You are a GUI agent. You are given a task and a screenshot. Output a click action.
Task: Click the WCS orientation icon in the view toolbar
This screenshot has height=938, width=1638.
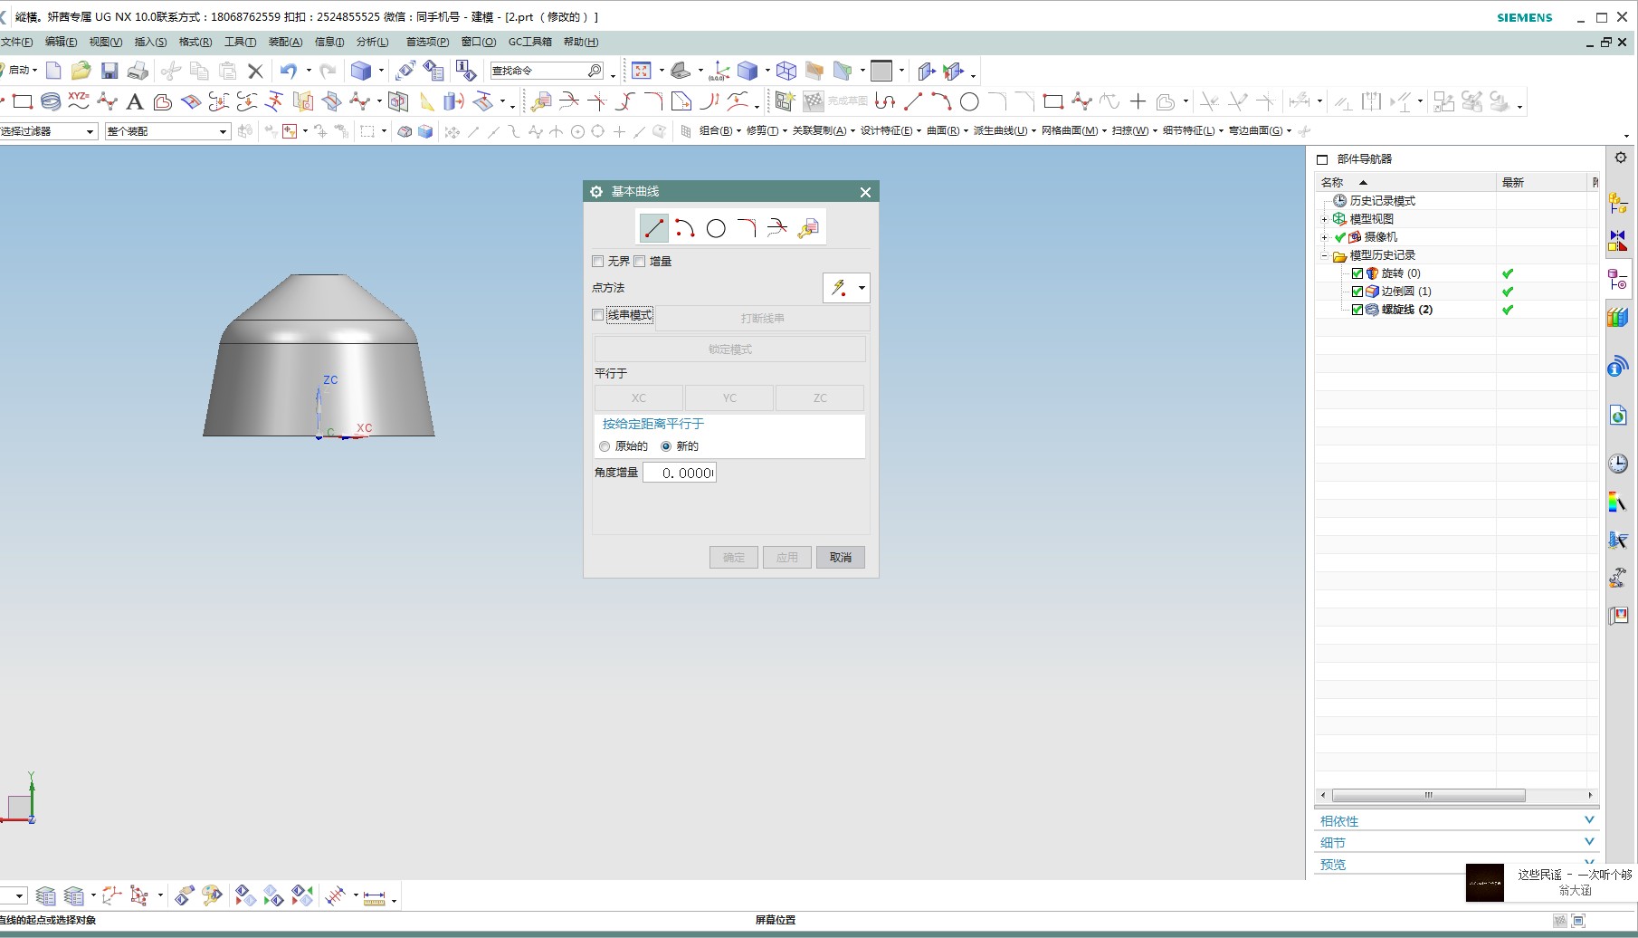(720, 71)
